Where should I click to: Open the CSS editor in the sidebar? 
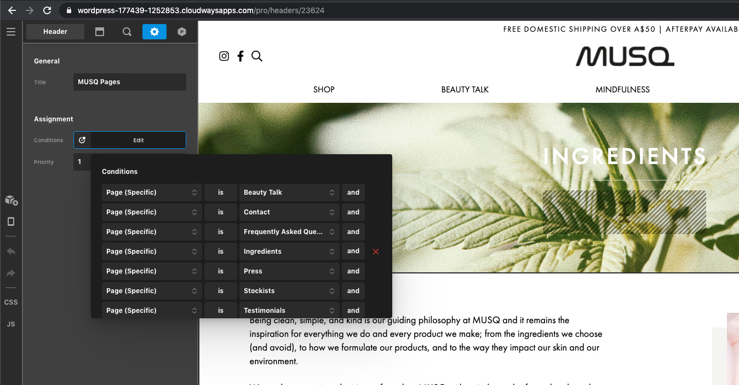point(11,302)
